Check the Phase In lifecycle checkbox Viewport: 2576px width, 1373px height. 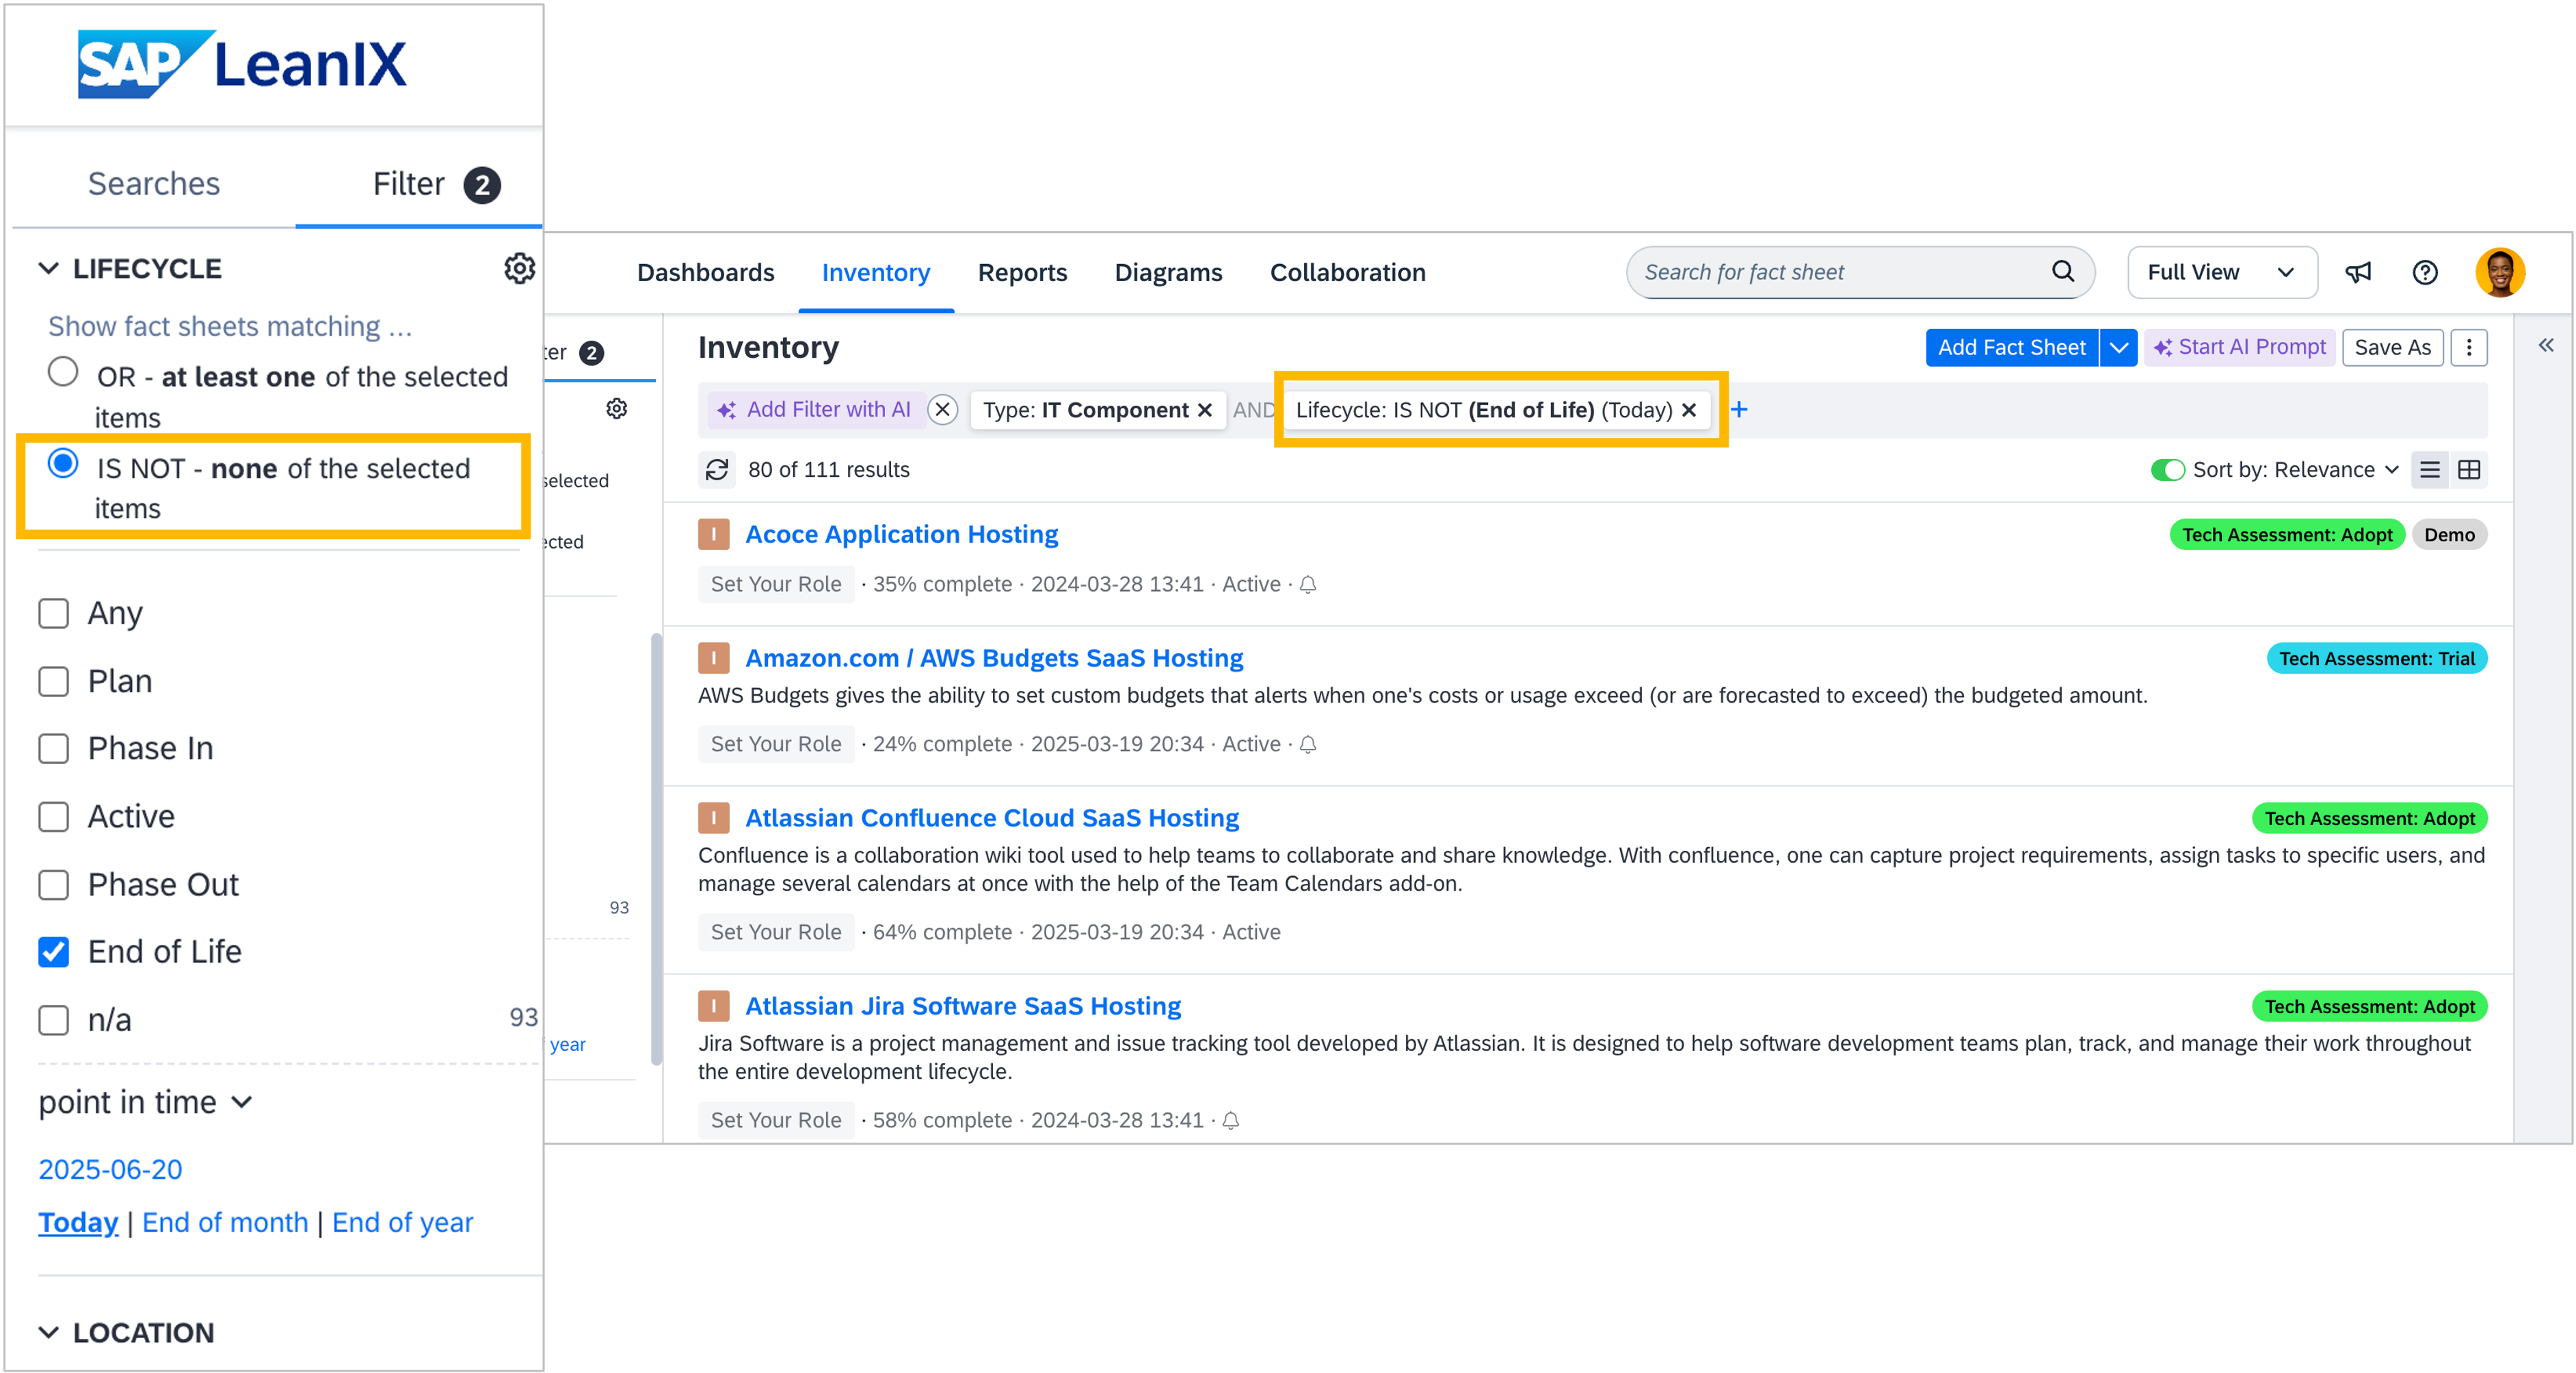[54, 748]
